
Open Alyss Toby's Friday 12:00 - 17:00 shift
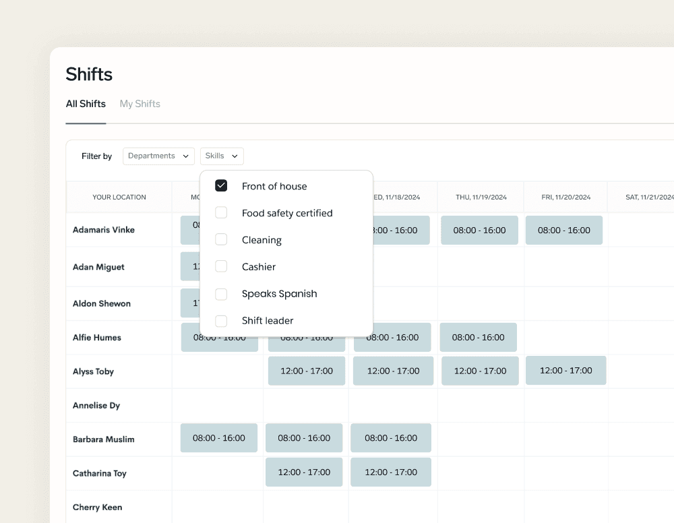pyautogui.click(x=565, y=371)
